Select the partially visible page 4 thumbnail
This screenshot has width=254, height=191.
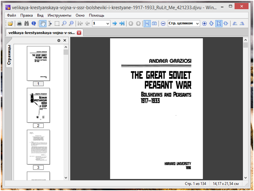pyautogui.click(x=38, y=176)
